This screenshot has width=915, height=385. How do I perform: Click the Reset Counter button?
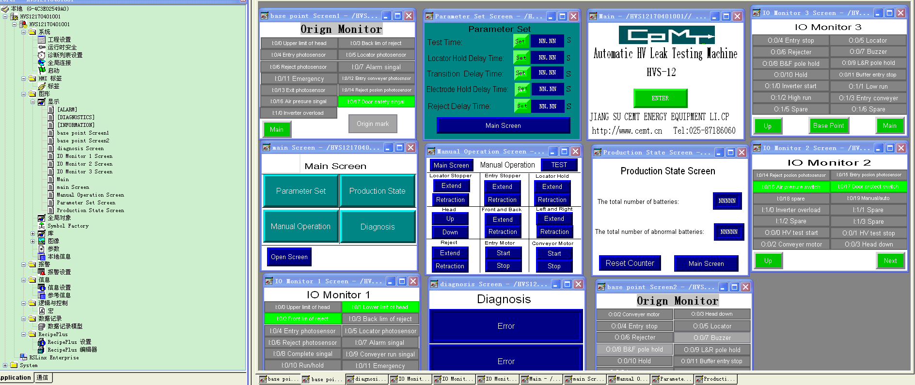(x=630, y=263)
